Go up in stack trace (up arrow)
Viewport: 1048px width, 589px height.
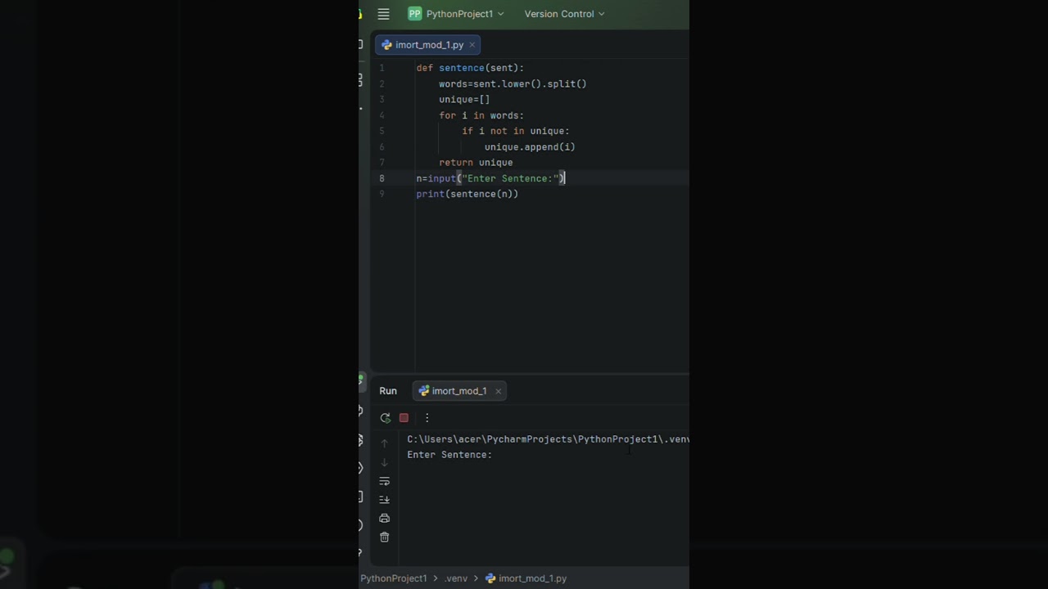[384, 443]
